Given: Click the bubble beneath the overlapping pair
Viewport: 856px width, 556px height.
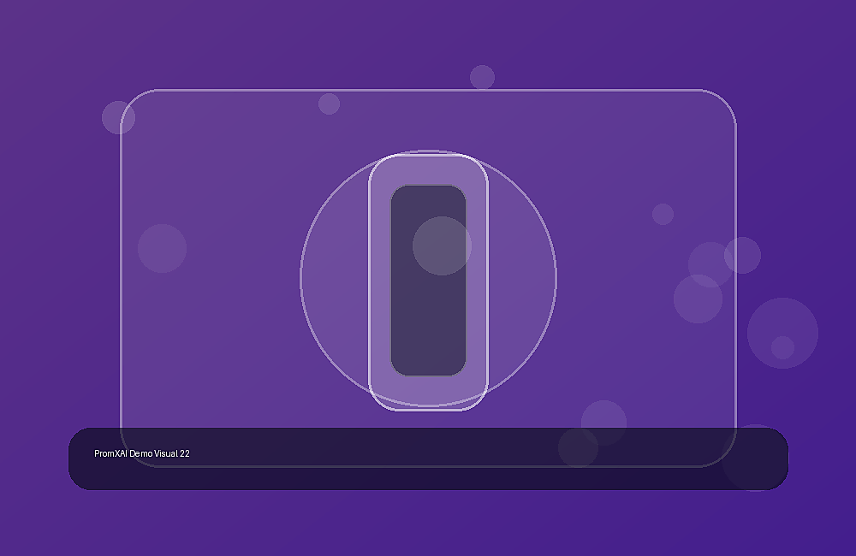Looking at the screenshot, I should [698, 299].
